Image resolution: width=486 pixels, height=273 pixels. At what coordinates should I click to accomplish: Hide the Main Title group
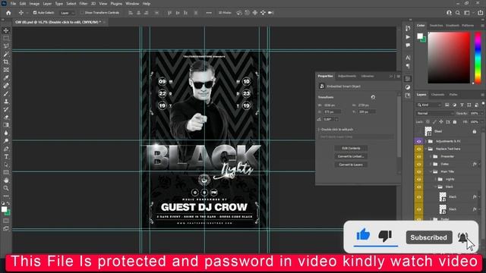coord(418,172)
